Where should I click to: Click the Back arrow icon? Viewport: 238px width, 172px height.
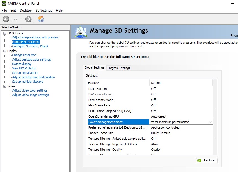[6, 19]
